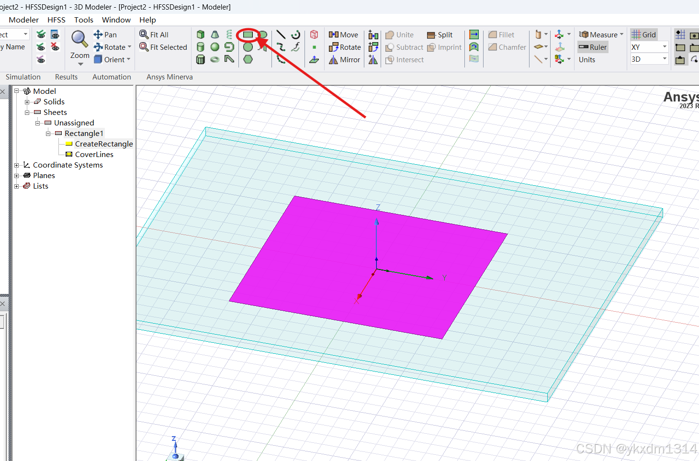Select the Draw Helix tool
This screenshot has height=461, width=699.
pyautogui.click(x=229, y=34)
